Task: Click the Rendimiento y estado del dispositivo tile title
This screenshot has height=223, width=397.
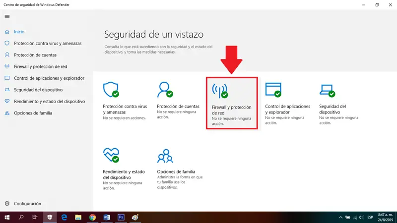Action: point(124,174)
